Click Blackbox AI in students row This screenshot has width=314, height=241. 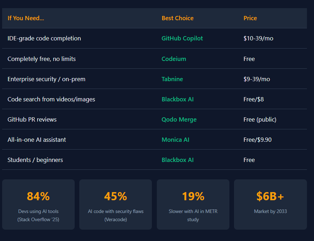click(177, 160)
